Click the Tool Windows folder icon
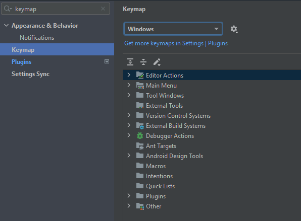The width and height of the screenshot is (301, 221). point(140,95)
